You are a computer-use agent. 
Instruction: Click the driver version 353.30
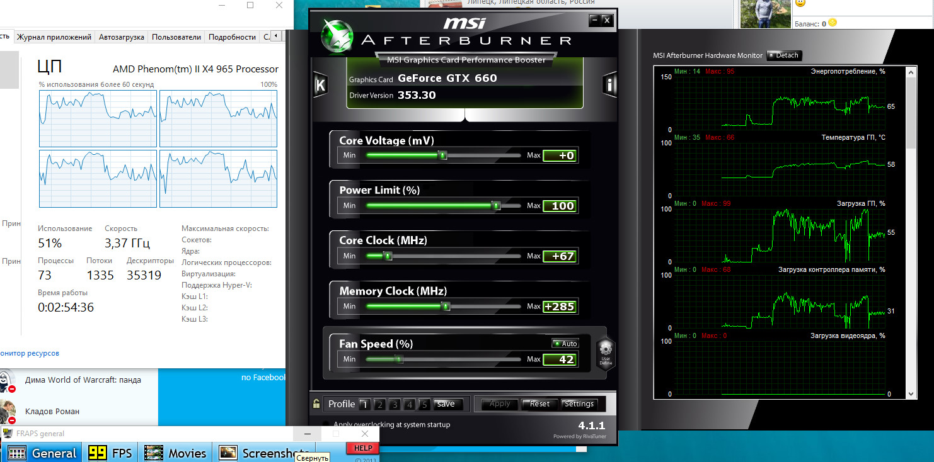(417, 95)
